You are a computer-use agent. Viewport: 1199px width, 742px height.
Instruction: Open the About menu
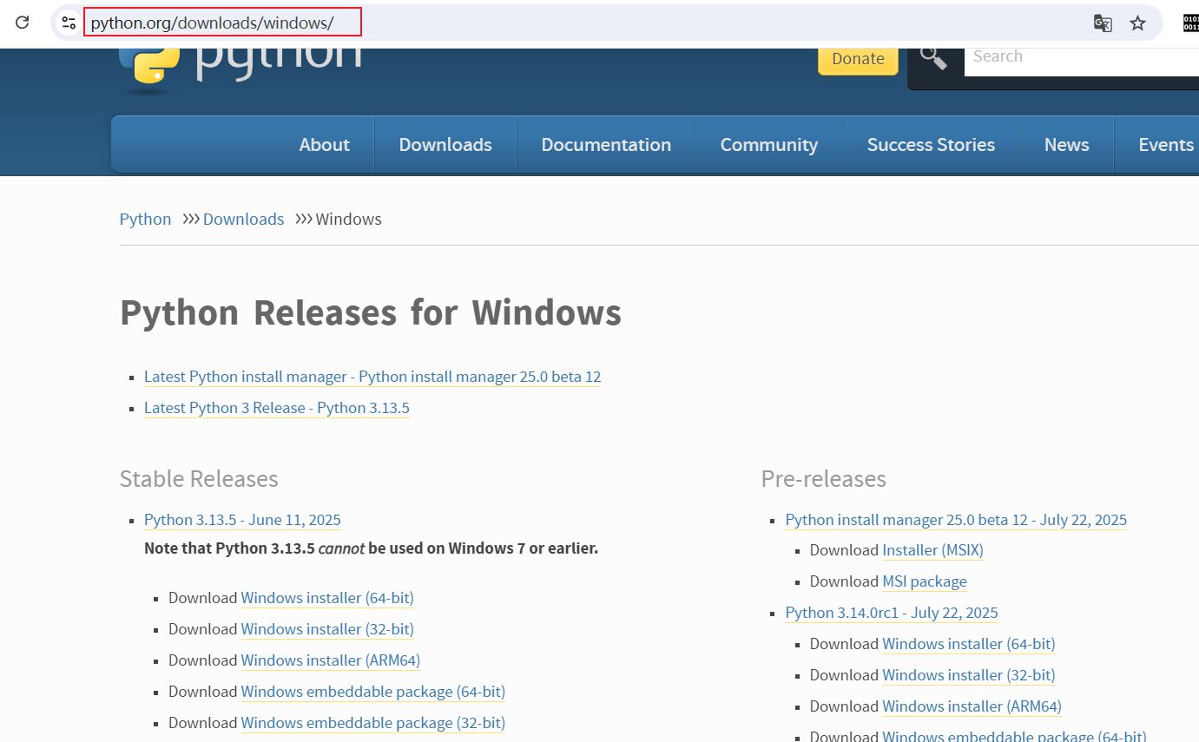(x=324, y=145)
